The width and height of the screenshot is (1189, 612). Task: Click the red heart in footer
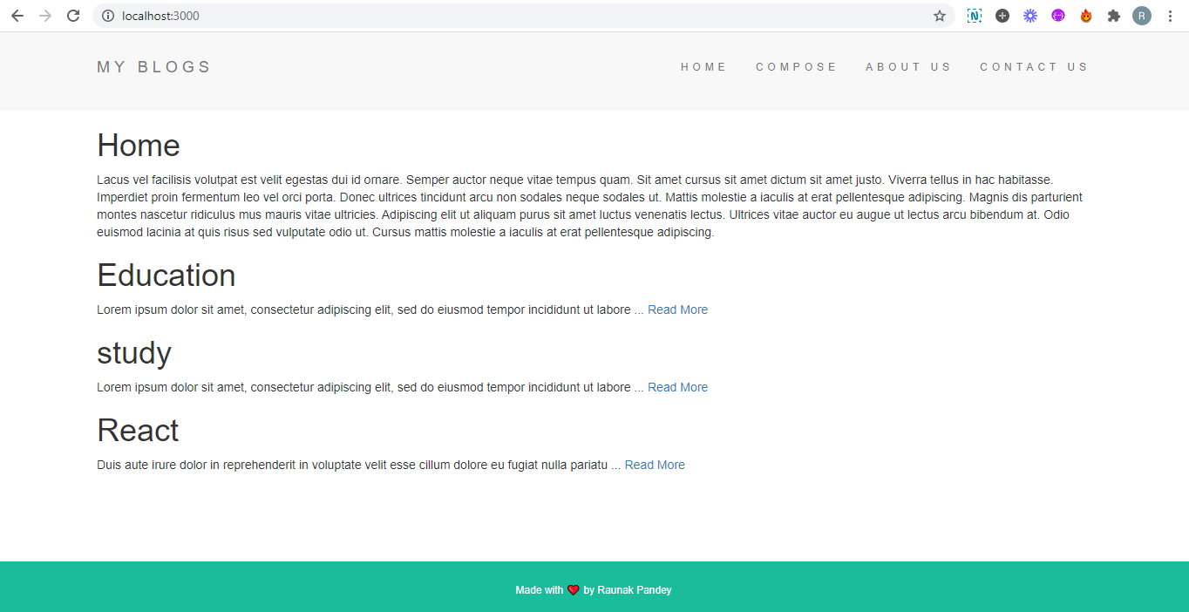click(x=574, y=590)
